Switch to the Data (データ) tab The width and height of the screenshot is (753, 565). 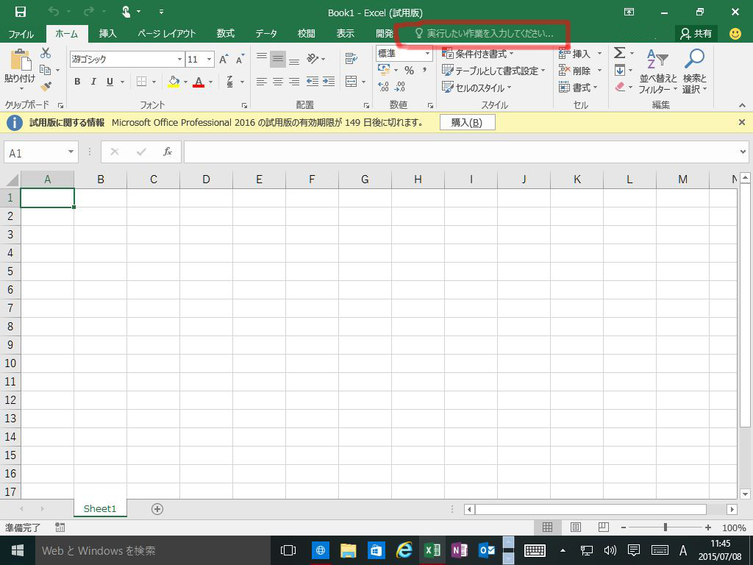pos(266,34)
